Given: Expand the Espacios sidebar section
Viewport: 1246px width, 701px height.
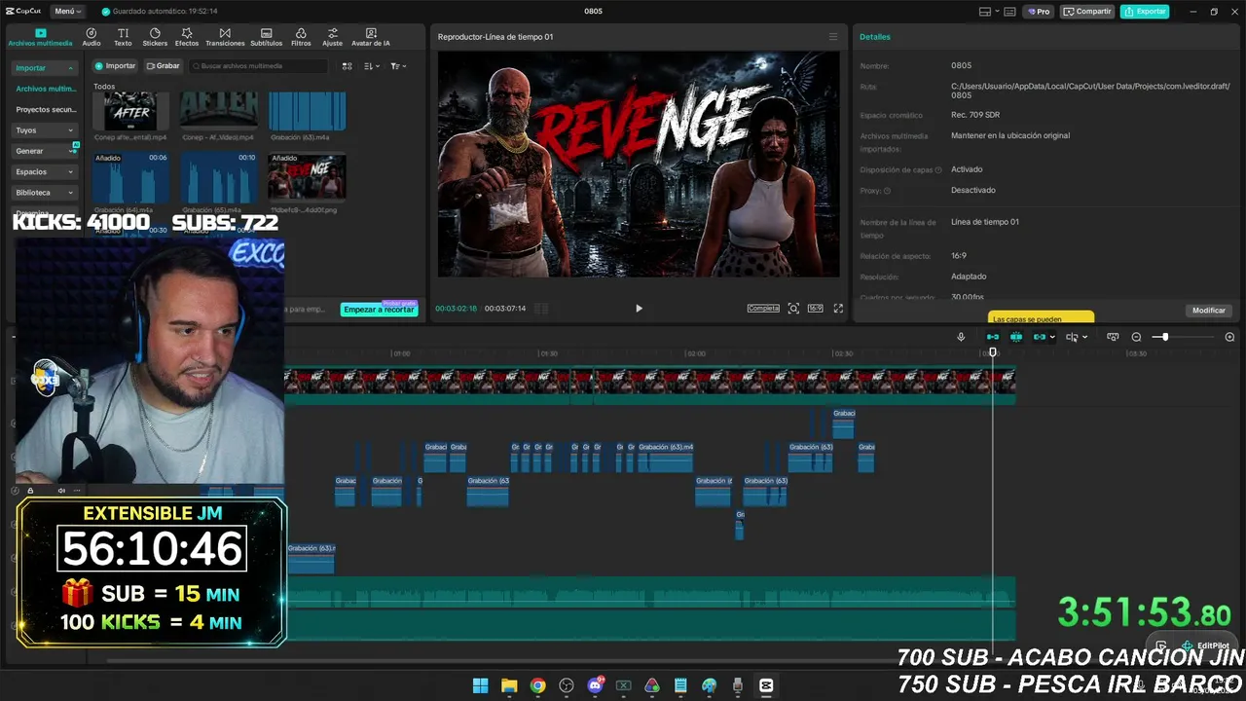Looking at the screenshot, I should coord(45,172).
